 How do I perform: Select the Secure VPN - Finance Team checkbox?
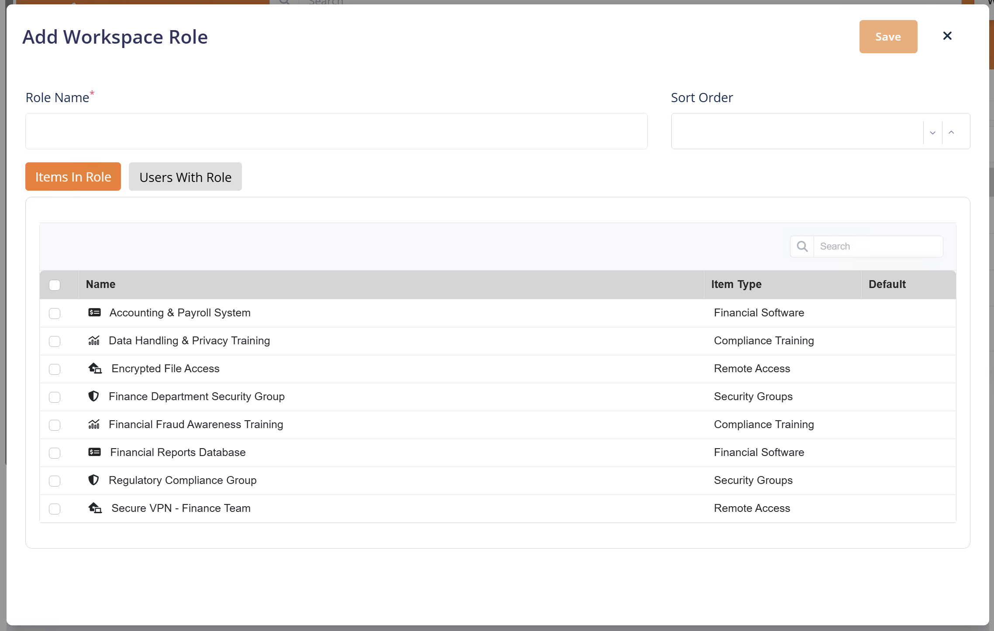pos(55,509)
